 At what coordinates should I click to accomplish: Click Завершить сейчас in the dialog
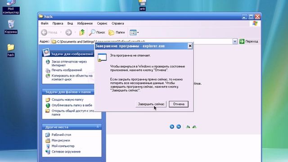(x=151, y=104)
